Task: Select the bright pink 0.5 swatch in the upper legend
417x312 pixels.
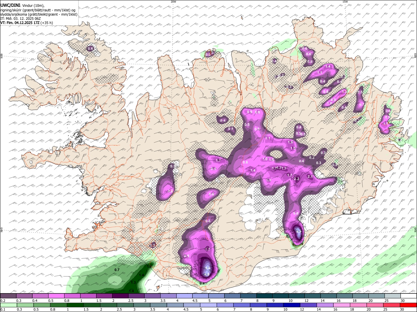Action: [56, 296]
